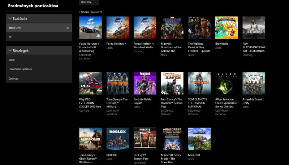Open Forza Horizon 4 Formula Drift autócsomag cover
Screen dimensions: 289x165
coord(91,28)
